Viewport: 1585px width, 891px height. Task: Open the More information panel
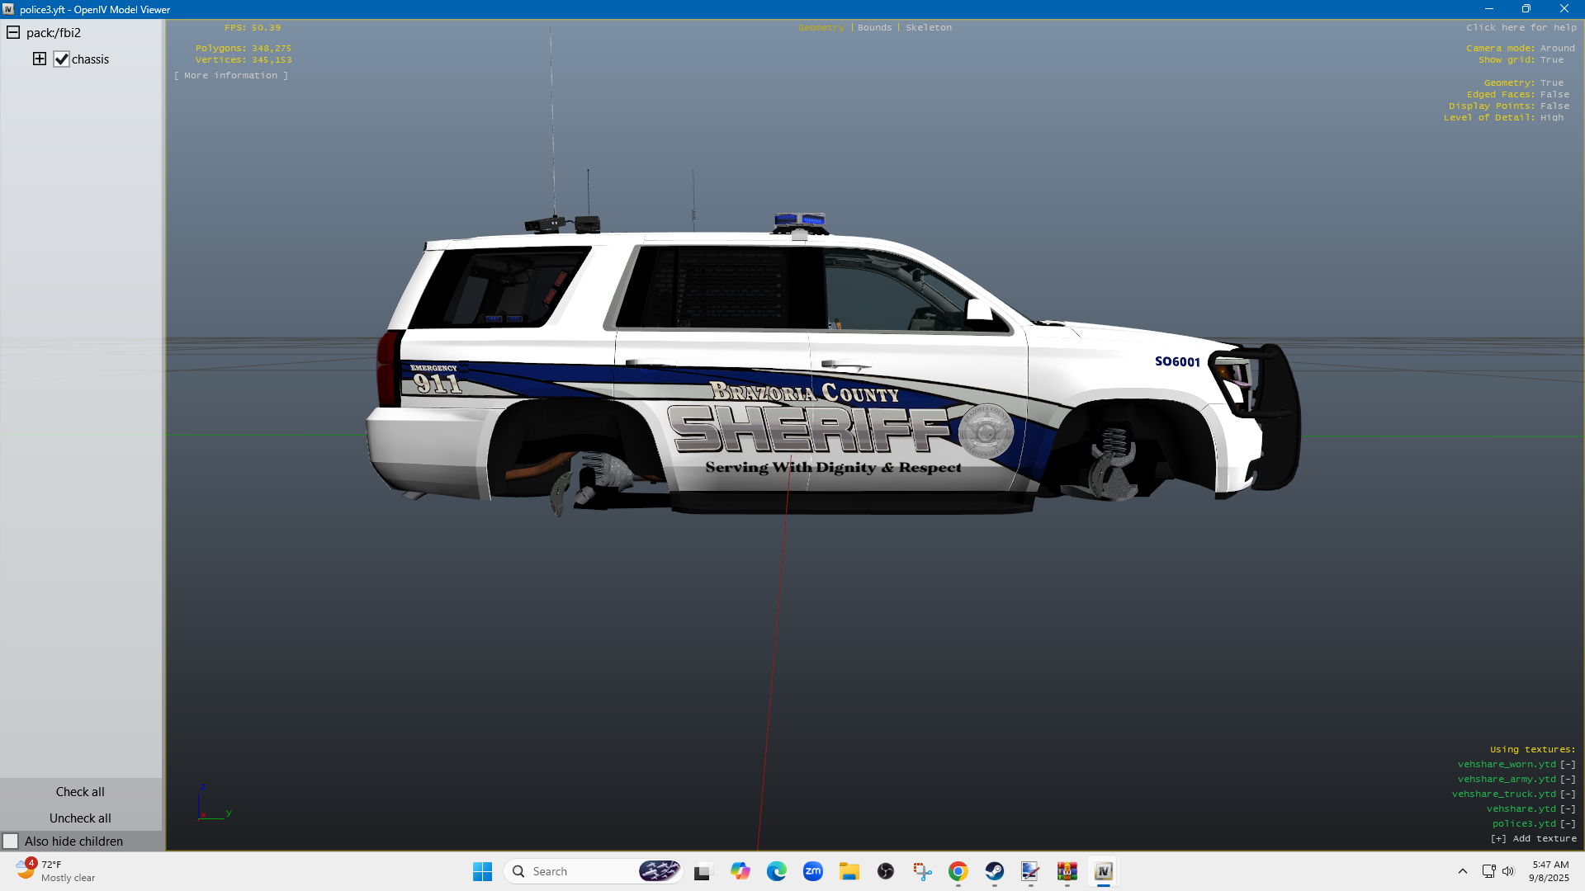(x=231, y=75)
